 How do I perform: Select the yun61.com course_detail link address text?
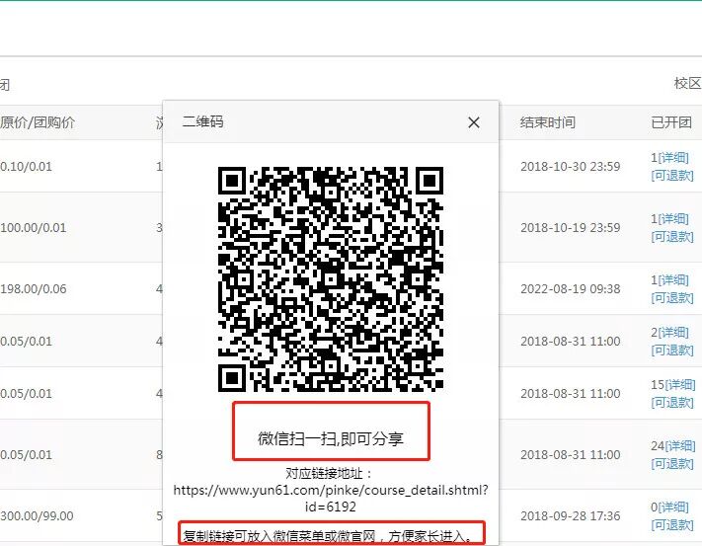pos(331,499)
